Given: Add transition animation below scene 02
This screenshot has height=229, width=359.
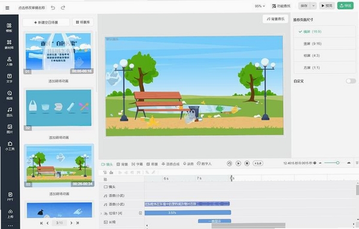Looking at the screenshot, I should (59, 138).
